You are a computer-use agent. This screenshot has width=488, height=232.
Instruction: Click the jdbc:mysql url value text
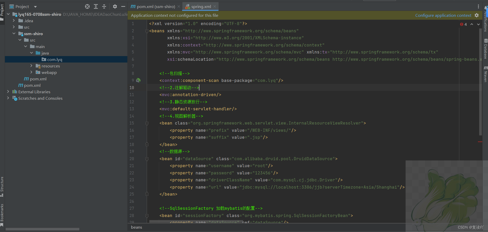320,187
